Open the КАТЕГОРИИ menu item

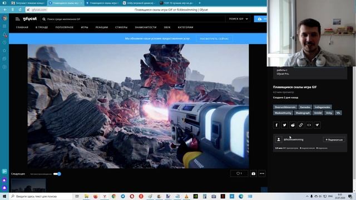click(185, 27)
